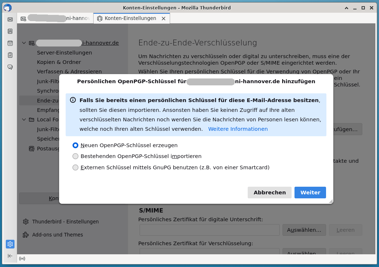Open the Weitere Informationen link

pyautogui.click(x=238, y=129)
